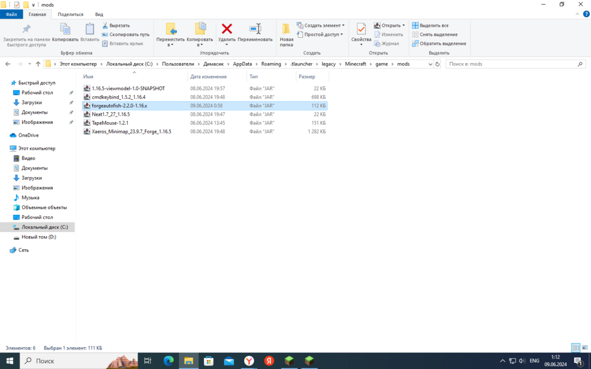Switch to details view layout icon
Image resolution: width=591 pixels, height=369 pixels.
pyautogui.click(x=576, y=348)
